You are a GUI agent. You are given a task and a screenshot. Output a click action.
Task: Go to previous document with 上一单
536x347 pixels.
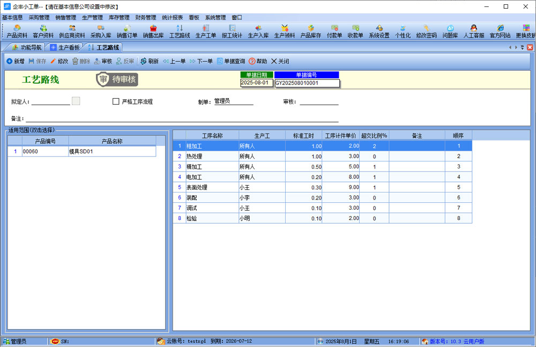pos(174,61)
